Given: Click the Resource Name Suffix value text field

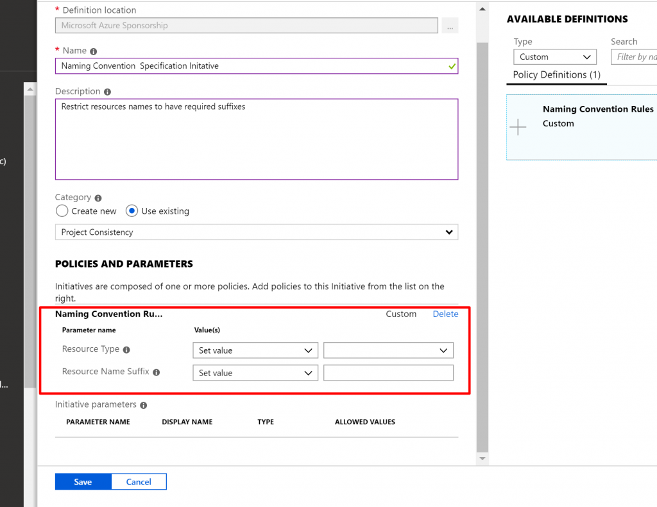Looking at the screenshot, I should point(388,373).
